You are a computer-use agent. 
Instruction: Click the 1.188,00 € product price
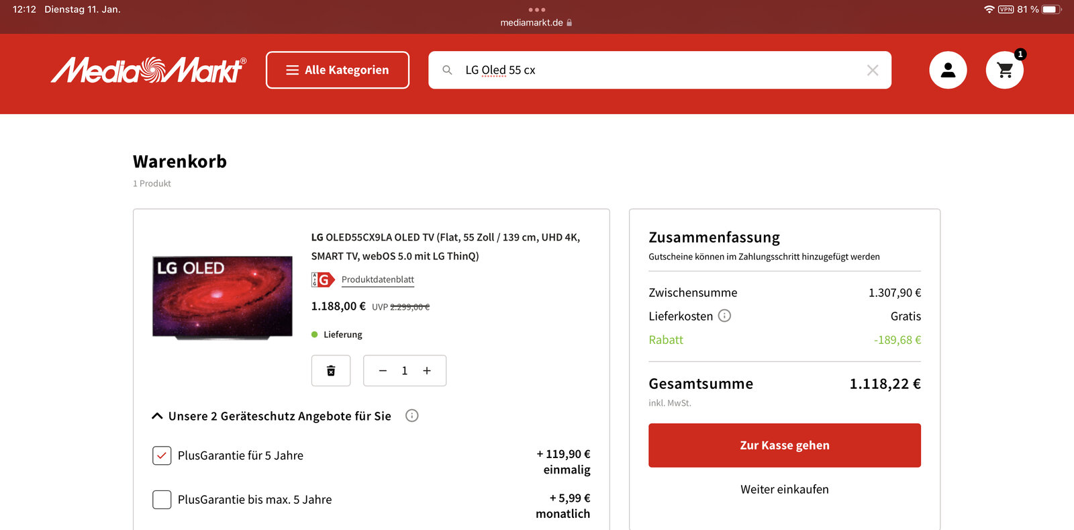pyautogui.click(x=338, y=306)
